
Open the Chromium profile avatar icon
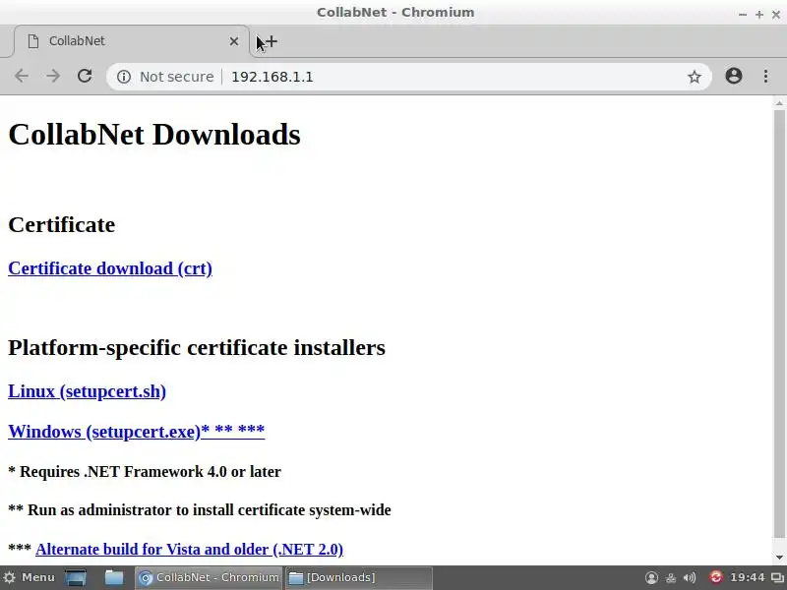pos(733,76)
